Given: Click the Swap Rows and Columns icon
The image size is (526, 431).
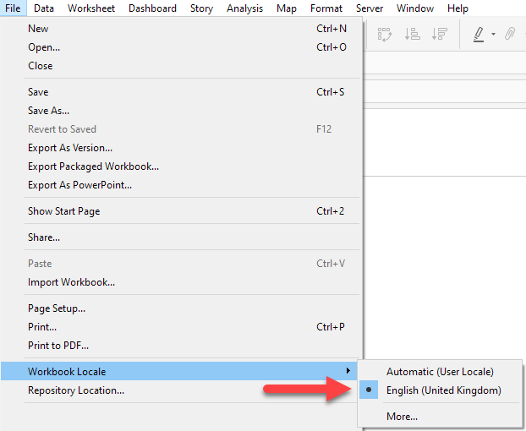Looking at the screenshot, I should (386, 34).
